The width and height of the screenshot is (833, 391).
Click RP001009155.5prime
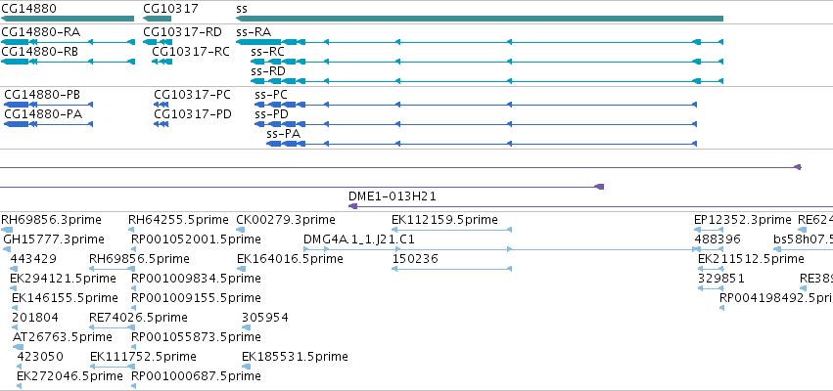pyautogui.click(x=196, y=298)
